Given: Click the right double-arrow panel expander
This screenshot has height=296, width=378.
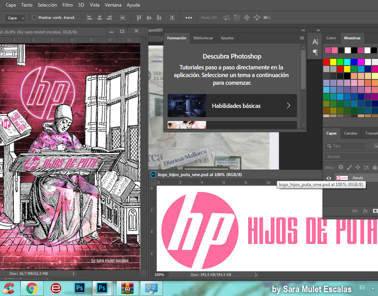Looking at the screenshot, I should pos(318,30).
